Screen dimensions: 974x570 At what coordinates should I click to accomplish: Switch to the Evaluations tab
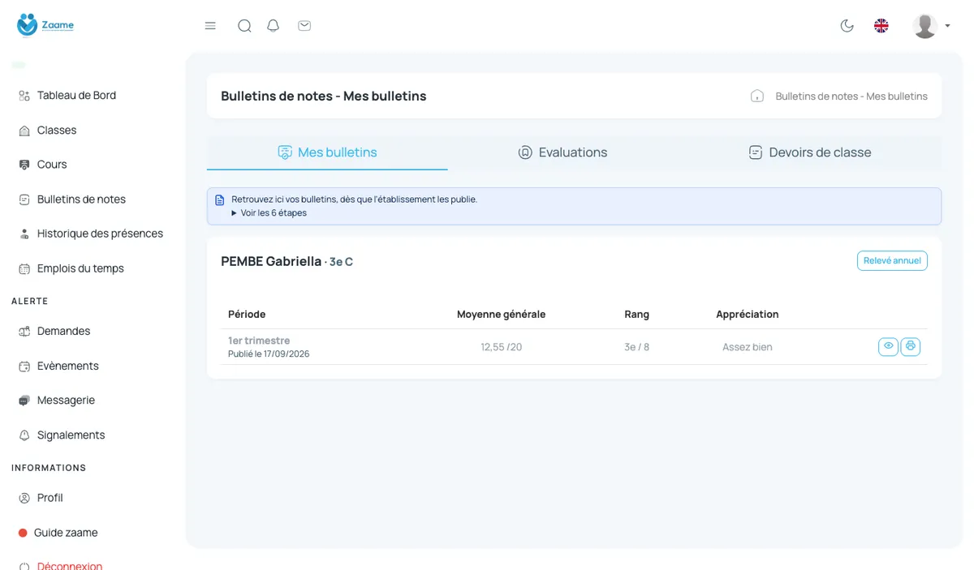pyautogui.click(x=562, y=152)
